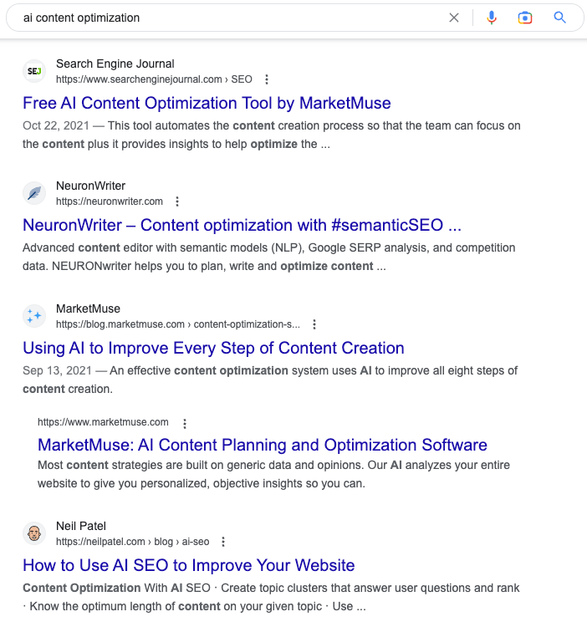This screenshot has width=587, height=627.
Task: Open NeuronWriter Content optimization with #semanticSEO result
Action: click(242, 225)
